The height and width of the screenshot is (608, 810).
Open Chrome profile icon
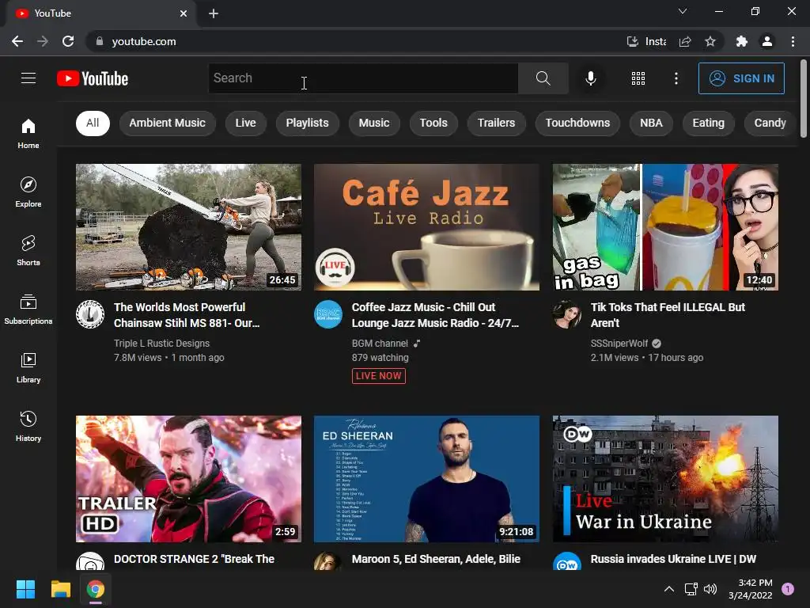767,41
